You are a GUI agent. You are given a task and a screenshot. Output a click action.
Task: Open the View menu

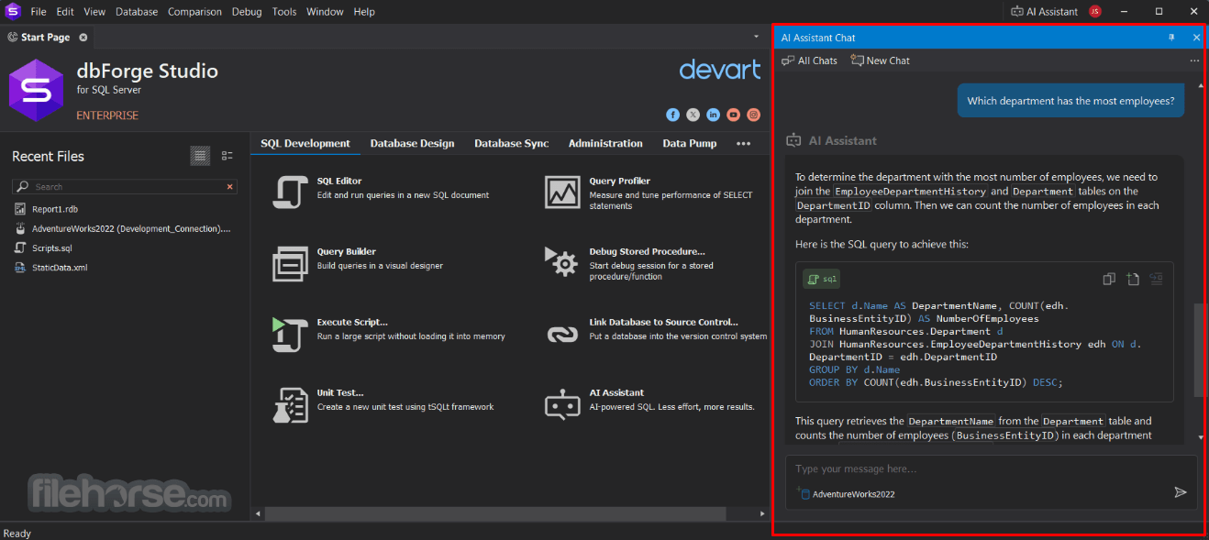94,12
